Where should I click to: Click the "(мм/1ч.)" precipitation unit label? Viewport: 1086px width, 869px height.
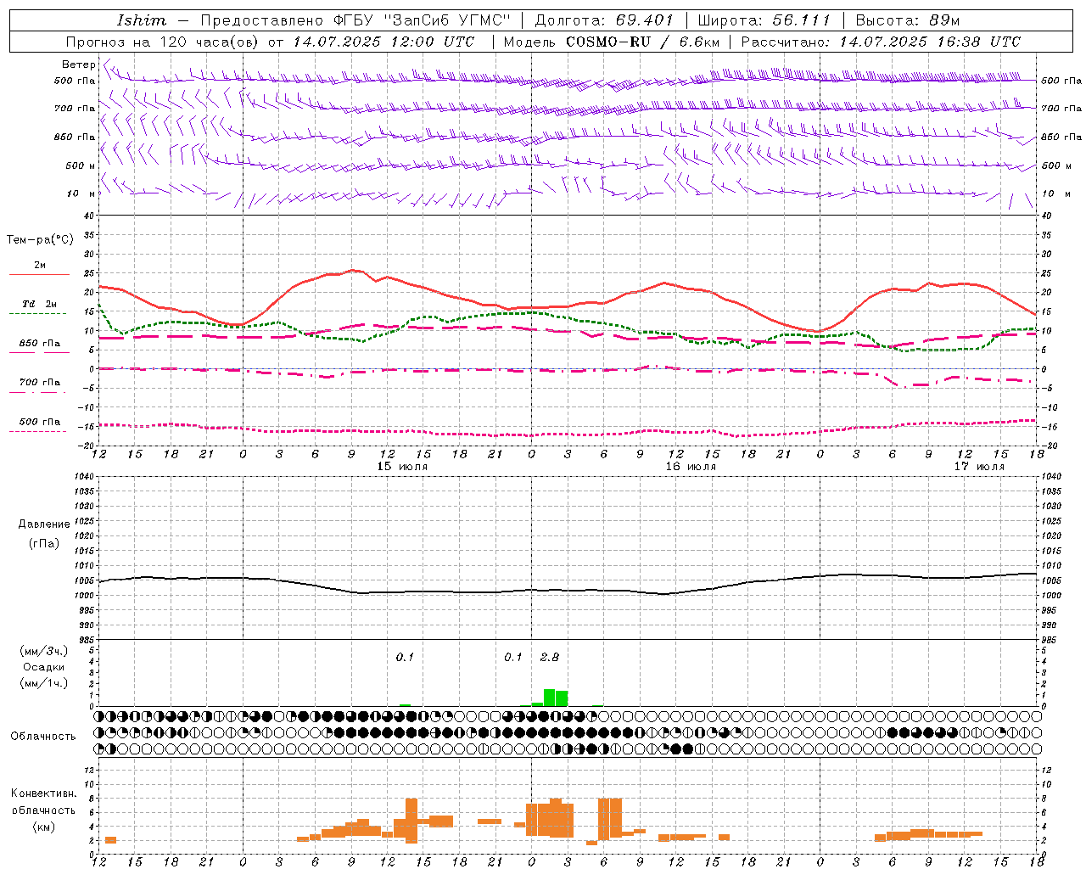(44, 683)
